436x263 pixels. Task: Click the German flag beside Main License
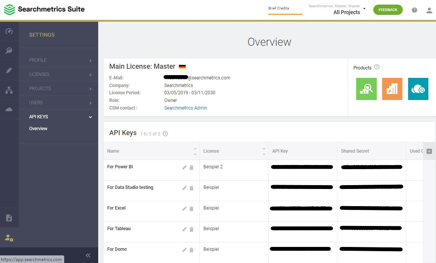(x=182, y=67)
